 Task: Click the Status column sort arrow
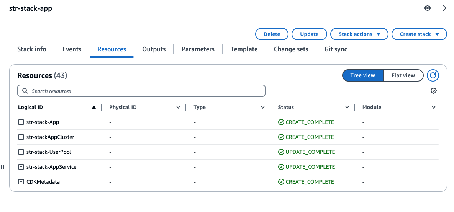tap(347, 107)
